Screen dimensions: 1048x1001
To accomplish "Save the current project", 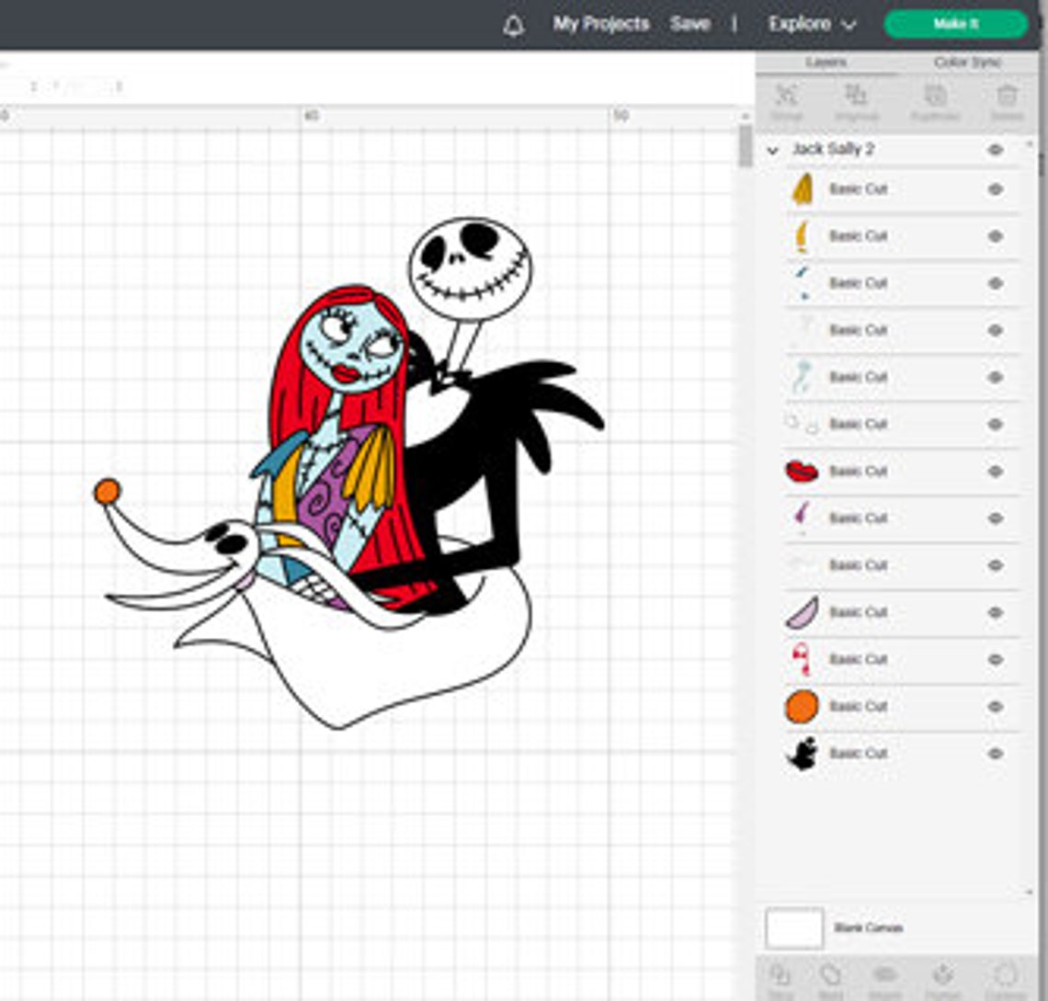I will 691,24.
